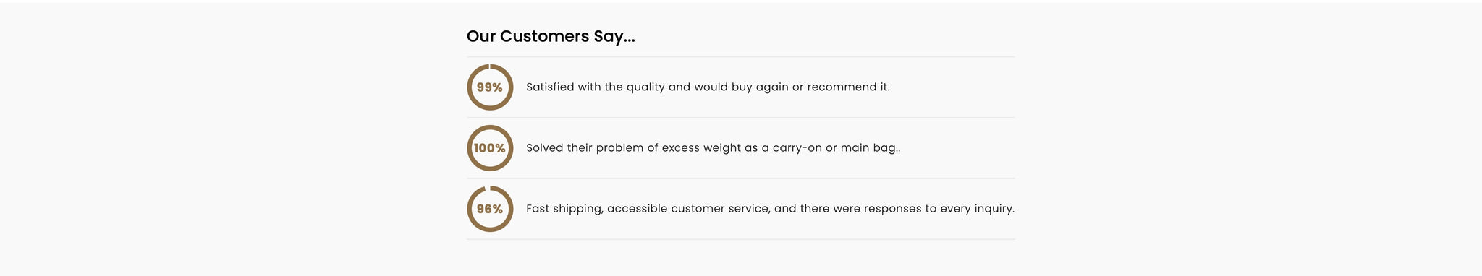Click 'buy again' in the first statement

point(760,87)
